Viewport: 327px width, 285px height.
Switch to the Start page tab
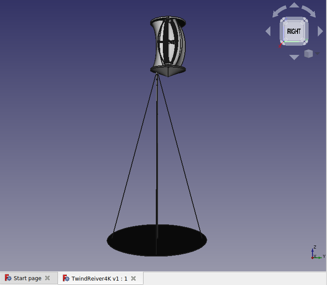tap(27, 278)
